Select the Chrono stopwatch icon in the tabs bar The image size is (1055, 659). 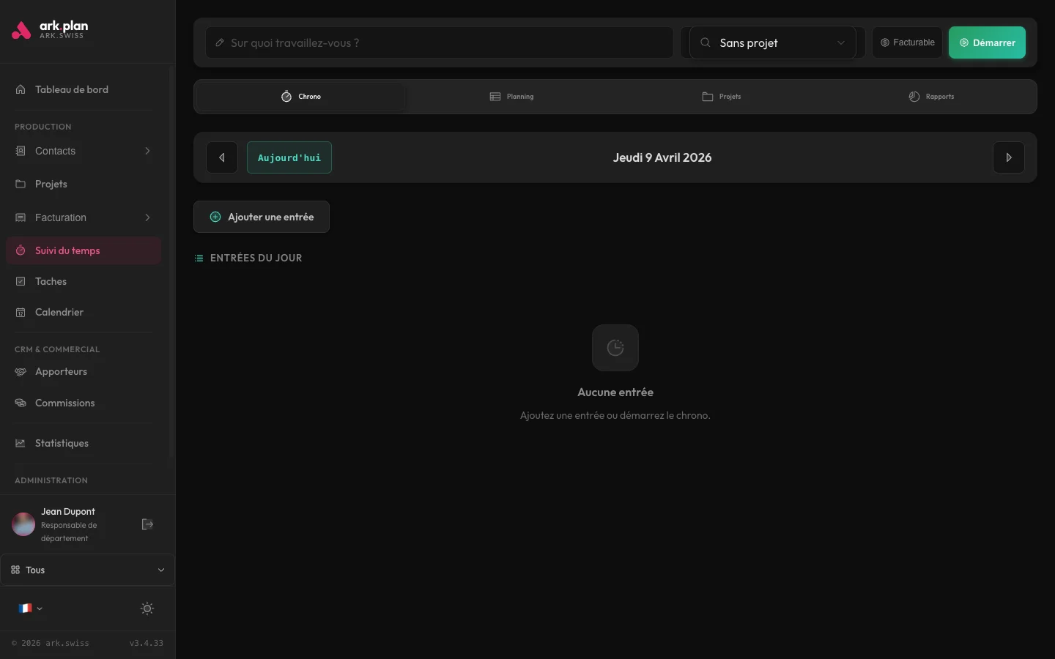[286, 96]
